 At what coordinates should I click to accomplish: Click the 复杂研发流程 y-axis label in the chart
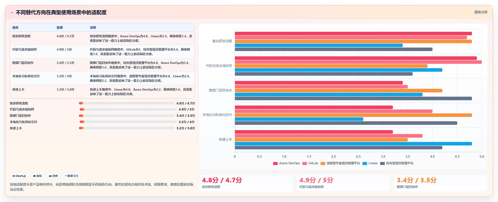(222, 41)
